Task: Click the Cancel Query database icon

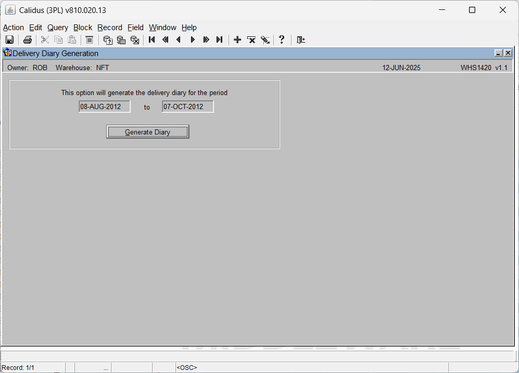Action: pyautogui.click(x=135, y=40)
